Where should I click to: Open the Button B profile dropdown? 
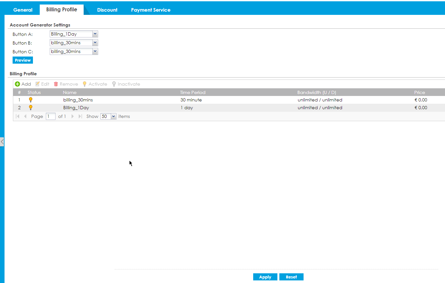point(95,43)
